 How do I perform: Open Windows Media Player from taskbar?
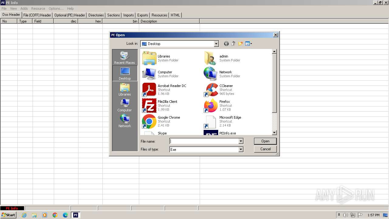[45, 215]
